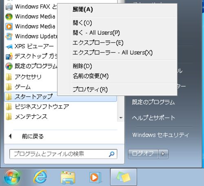Click the ゲーム folder icon

pyautogui.click(x=9, y=87)
